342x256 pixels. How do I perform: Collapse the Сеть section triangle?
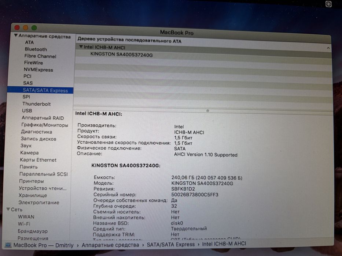pyautogui.click(x=8, y=209)
